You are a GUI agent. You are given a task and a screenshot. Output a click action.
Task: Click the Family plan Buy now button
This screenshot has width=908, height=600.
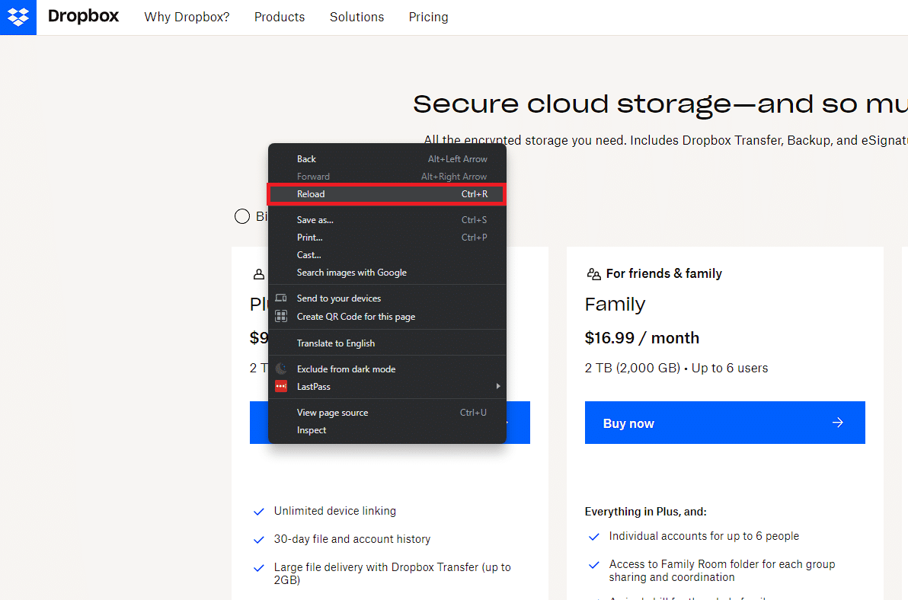[725, 423]
